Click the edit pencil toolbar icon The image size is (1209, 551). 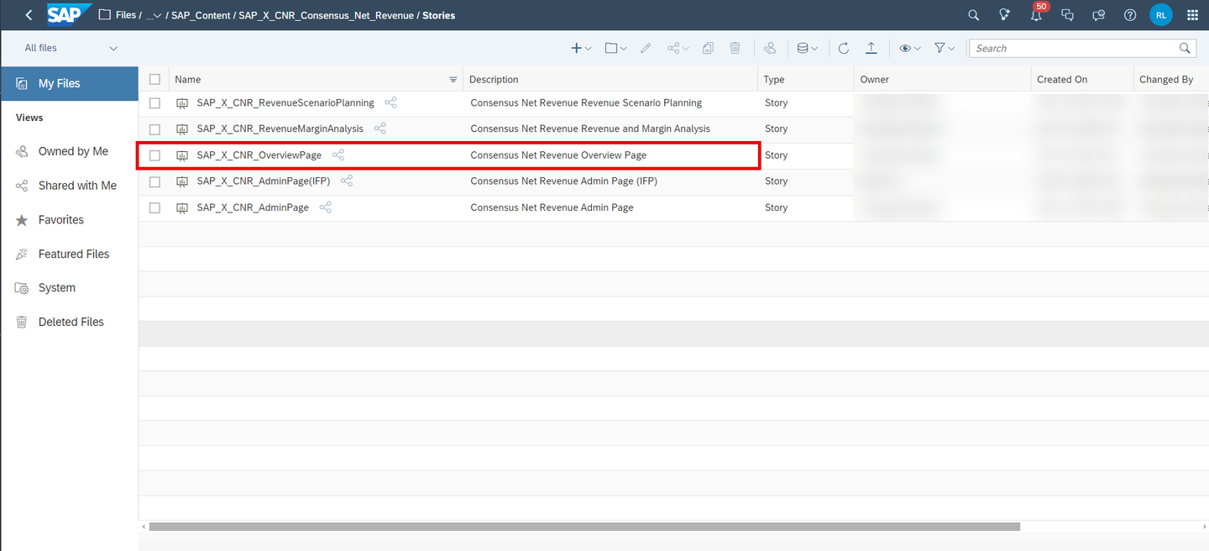tap(646, 48)
